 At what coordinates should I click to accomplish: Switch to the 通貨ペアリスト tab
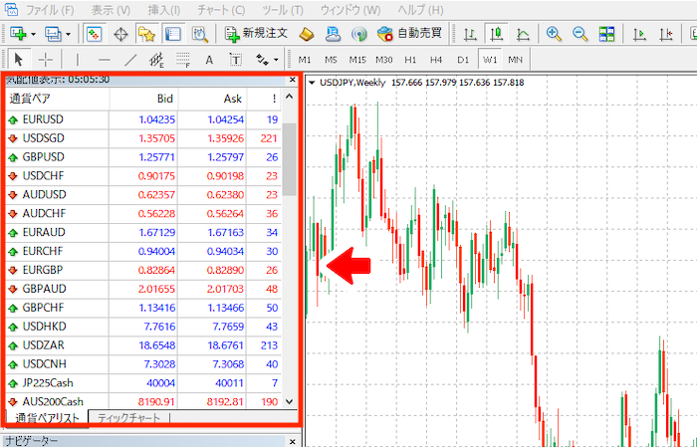47,418
